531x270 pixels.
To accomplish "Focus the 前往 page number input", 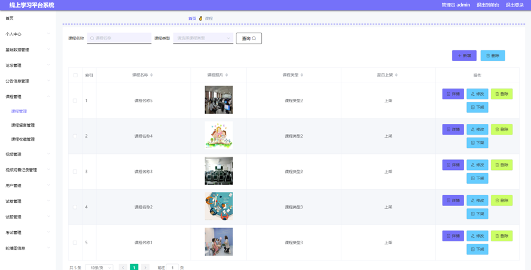I will point(172,268).
